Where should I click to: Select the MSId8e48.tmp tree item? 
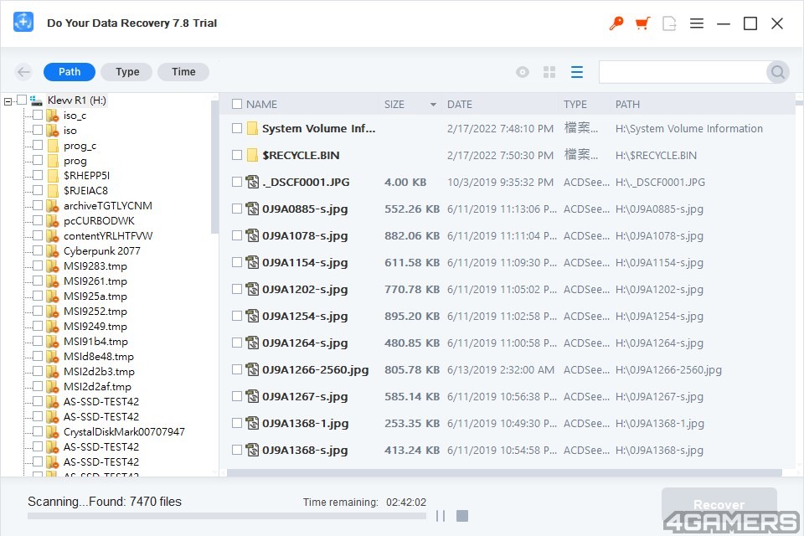tap(99, 357)
